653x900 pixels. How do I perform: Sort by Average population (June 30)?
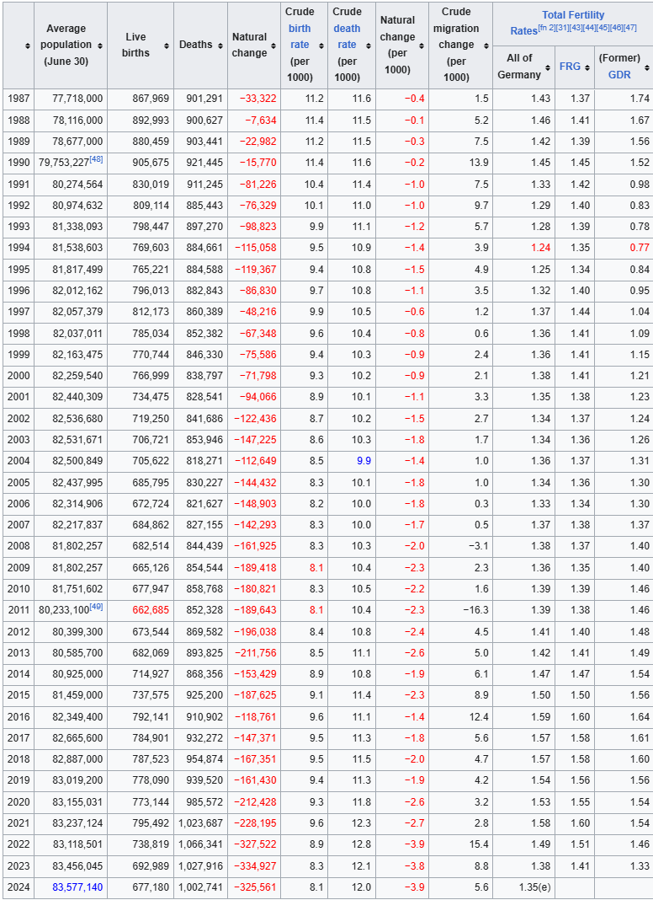[x=100, y=46]
